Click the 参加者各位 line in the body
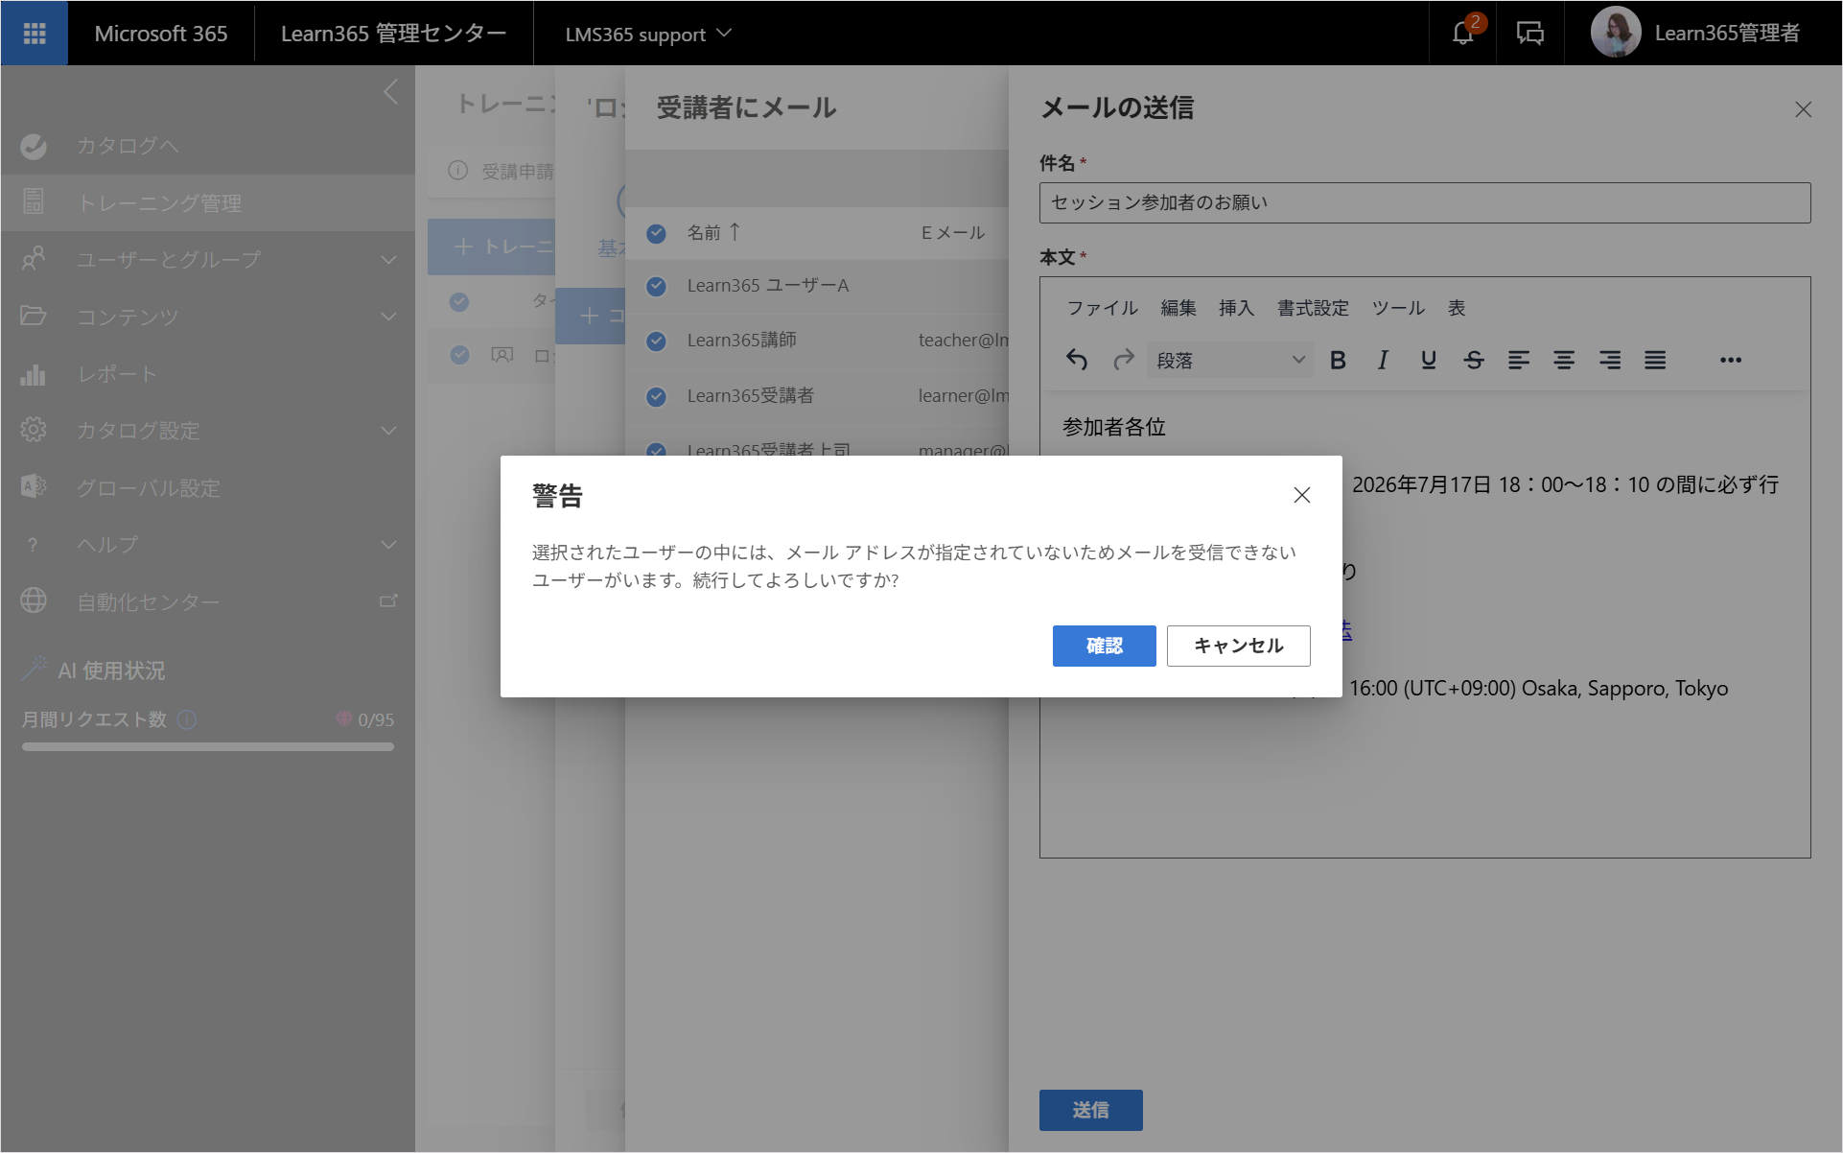 [1113, 427]
